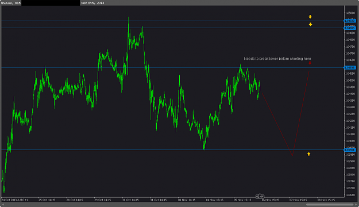Click the '07 Nov 15:15' time axis label
The height and width of the screenshot is (207, 359).
[x=298, y=200]
